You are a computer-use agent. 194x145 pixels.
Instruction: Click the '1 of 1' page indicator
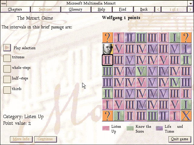174,9
